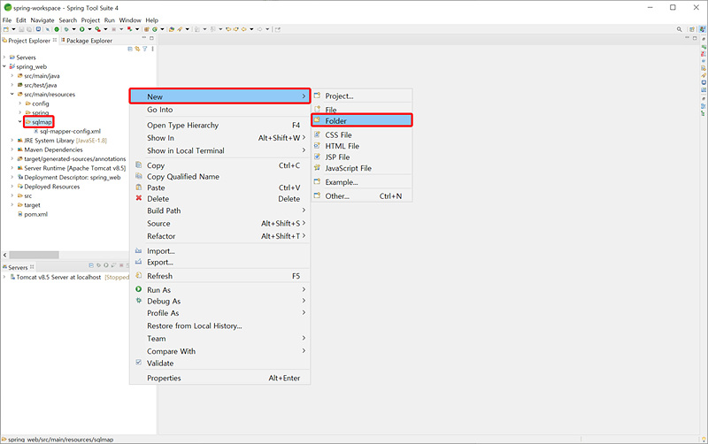Image resolution: width=708 pixels, height=444 pixels.
Task: Open the Build Path submenu
Action: [219, 211]
